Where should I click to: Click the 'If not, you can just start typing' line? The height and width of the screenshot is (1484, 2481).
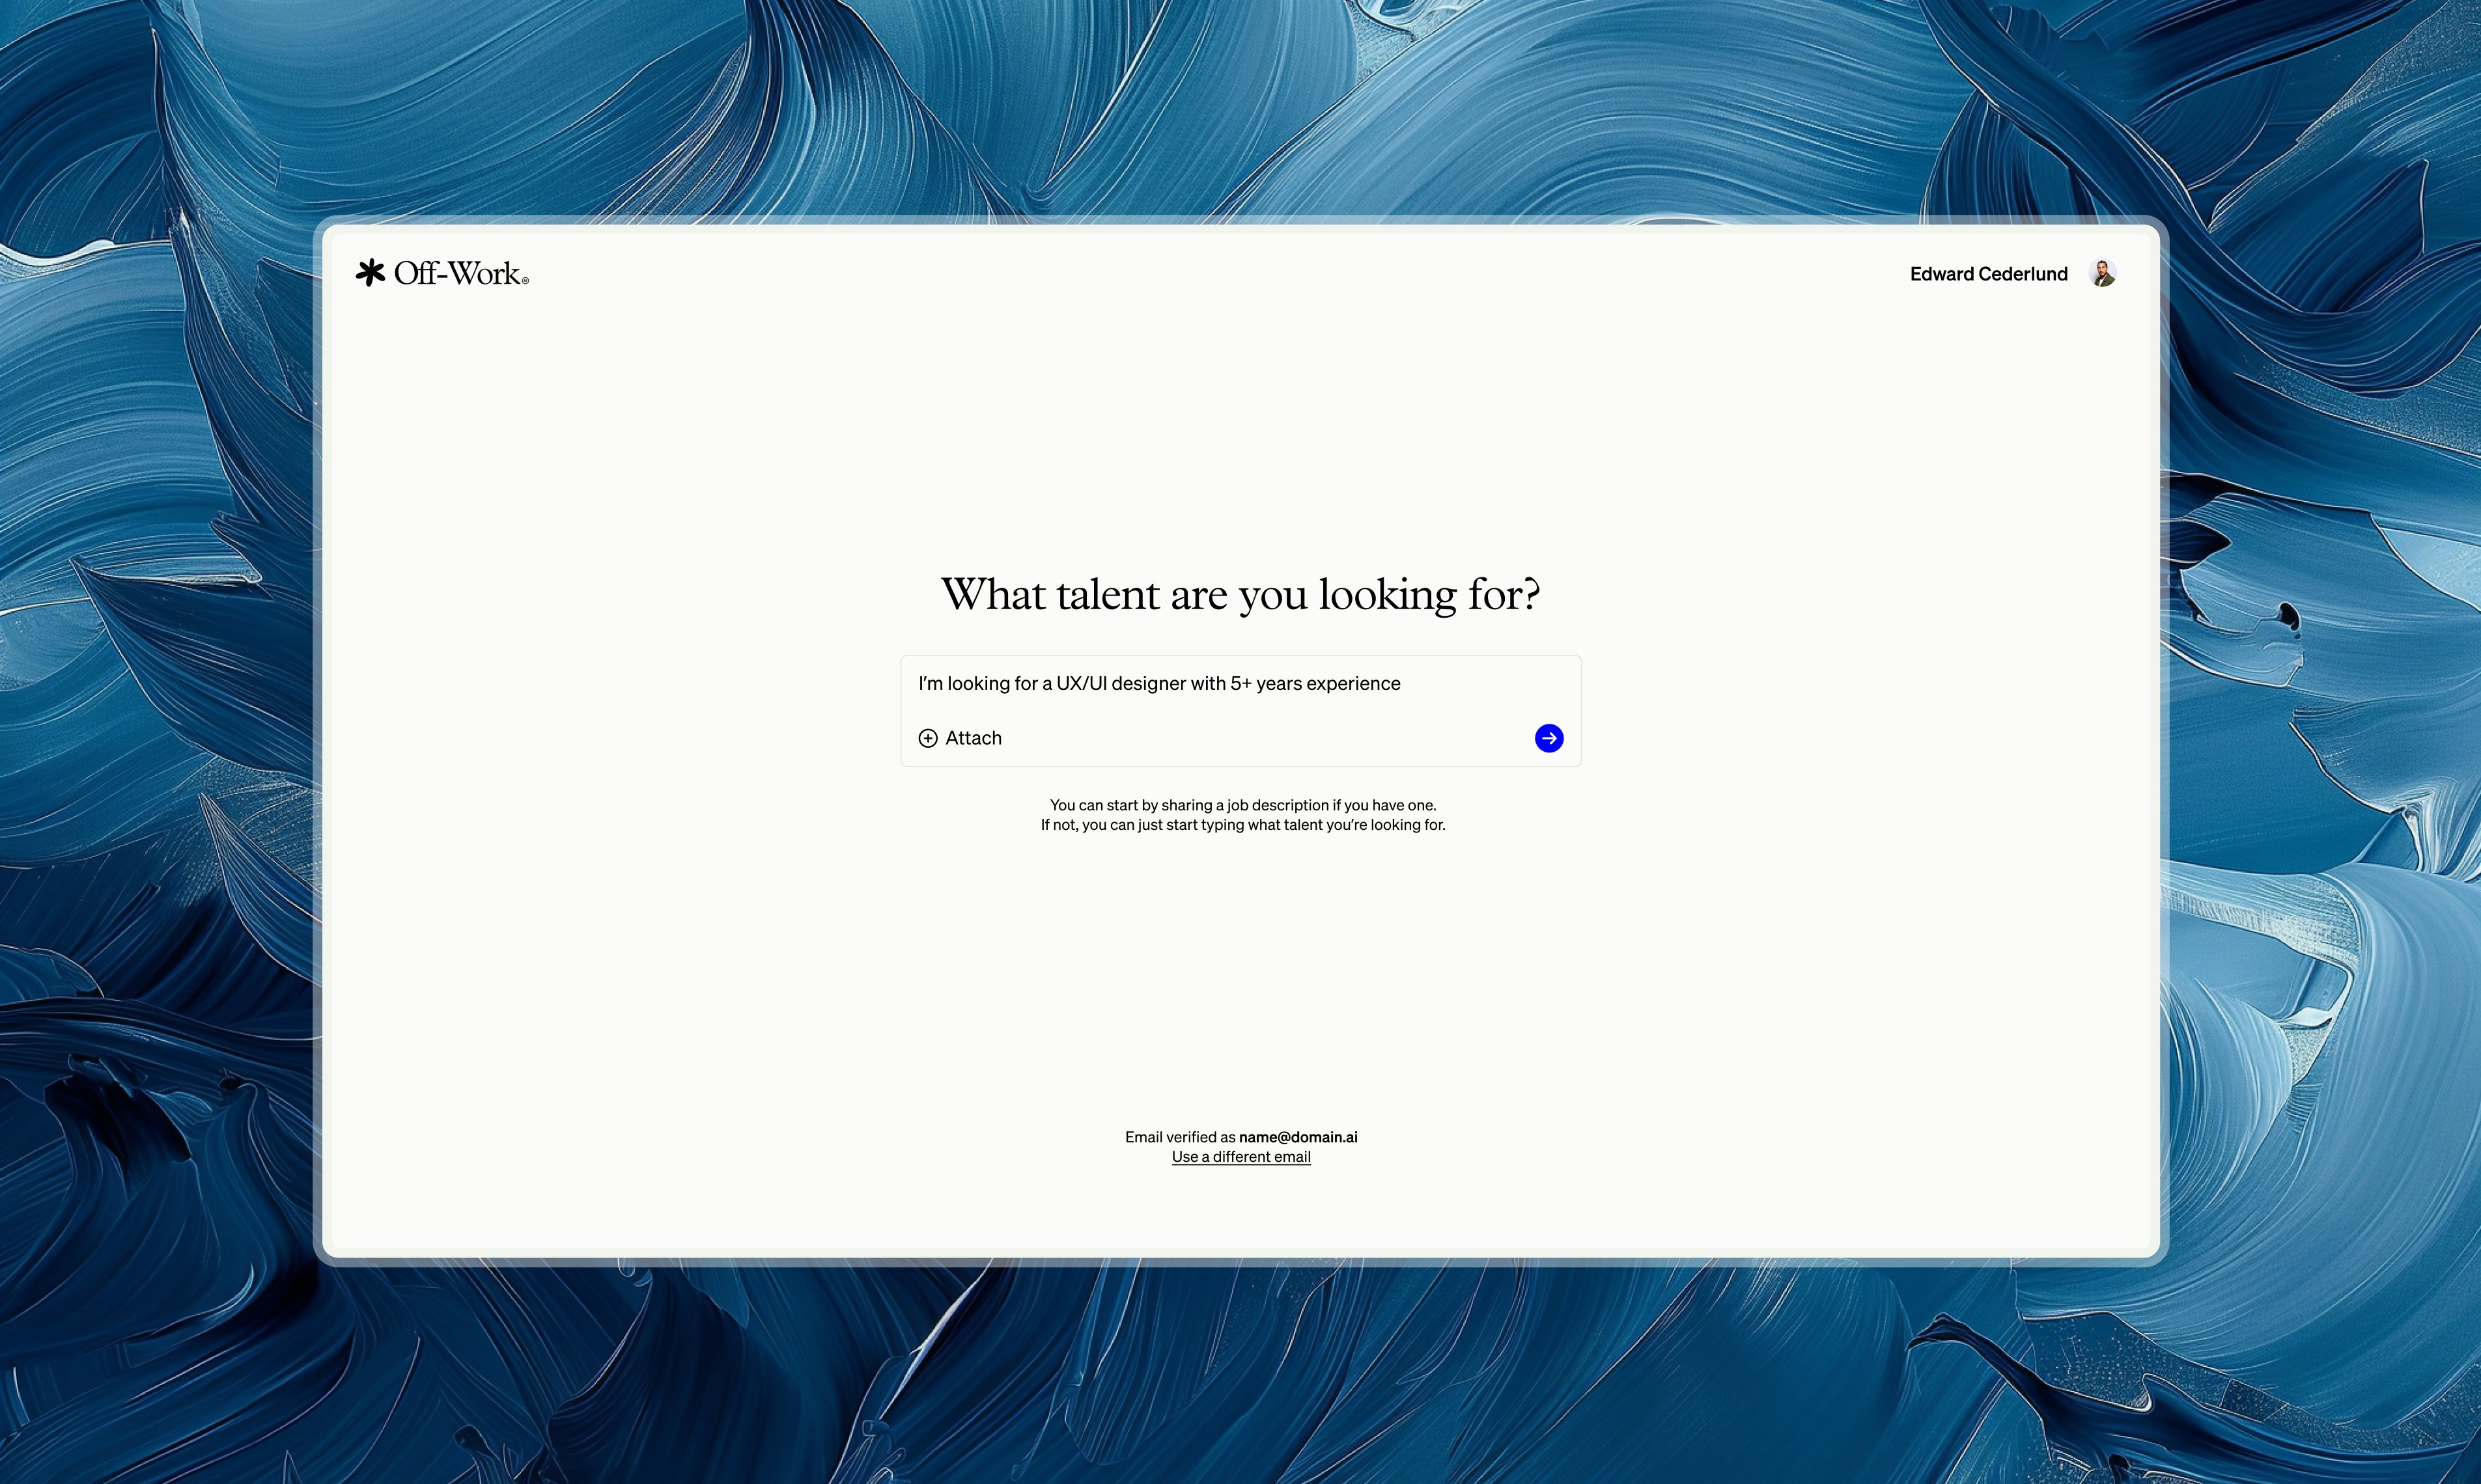(1242, 825)
